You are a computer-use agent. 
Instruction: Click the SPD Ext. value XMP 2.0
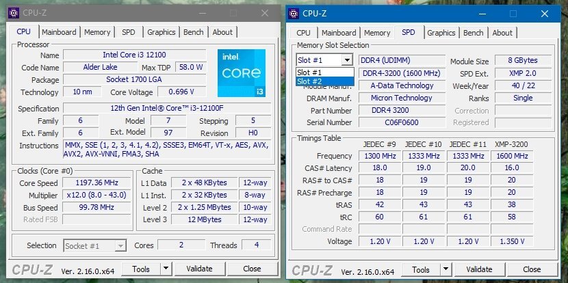[523, 73]
